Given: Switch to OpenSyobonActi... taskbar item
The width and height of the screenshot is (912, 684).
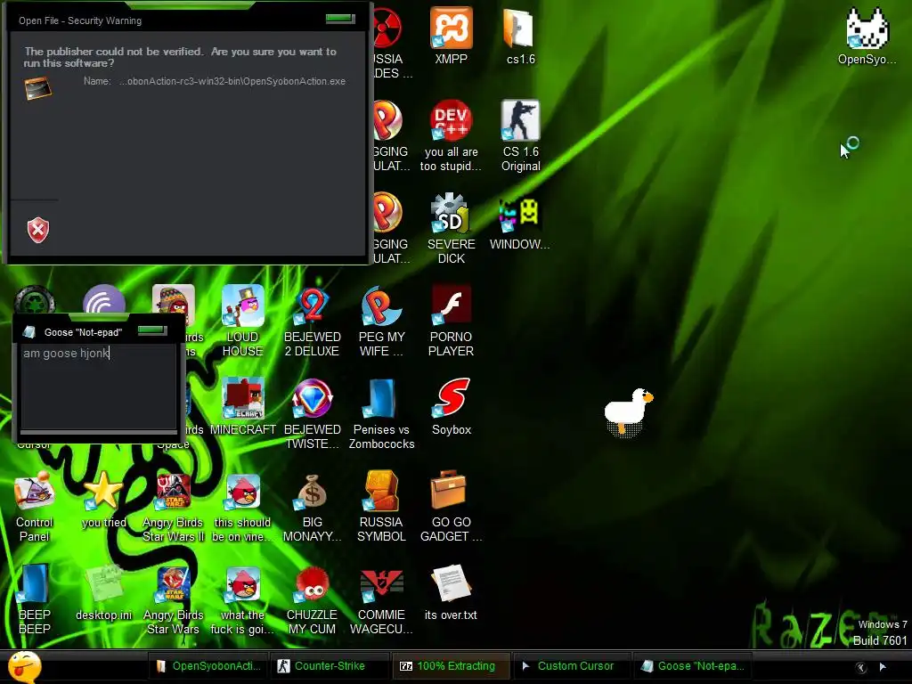Looking at the screenshot, I should [209, 666].
